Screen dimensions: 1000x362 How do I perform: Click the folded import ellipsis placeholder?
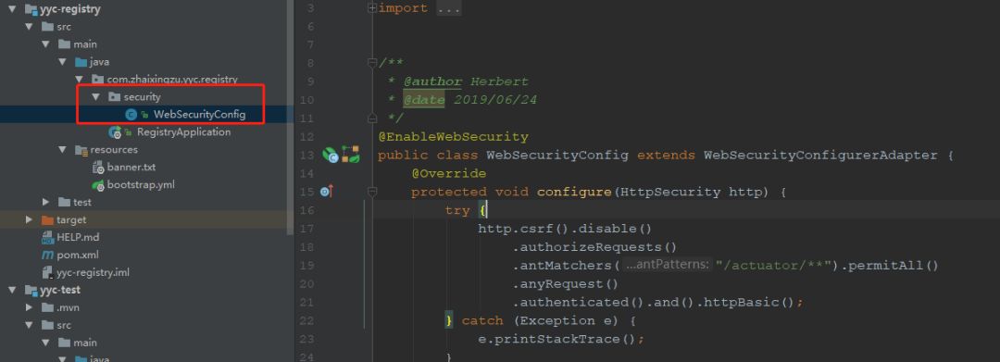point(449,8)
